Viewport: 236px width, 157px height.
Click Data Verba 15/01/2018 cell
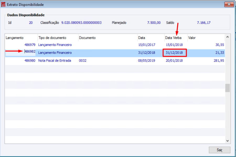174,45
